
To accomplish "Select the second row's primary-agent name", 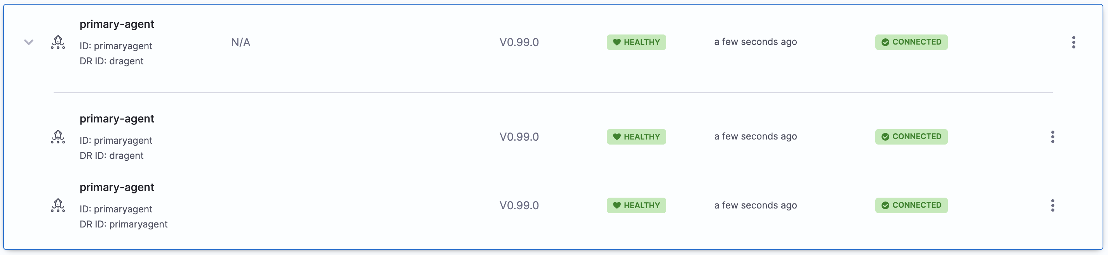I will (x=117, y=119).
